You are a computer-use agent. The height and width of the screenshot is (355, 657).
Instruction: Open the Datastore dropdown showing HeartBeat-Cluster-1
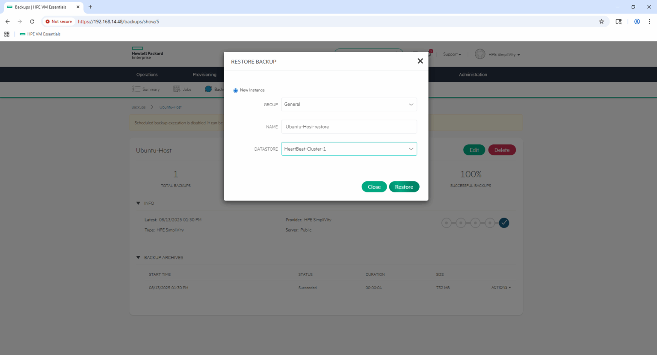[349, 149]
